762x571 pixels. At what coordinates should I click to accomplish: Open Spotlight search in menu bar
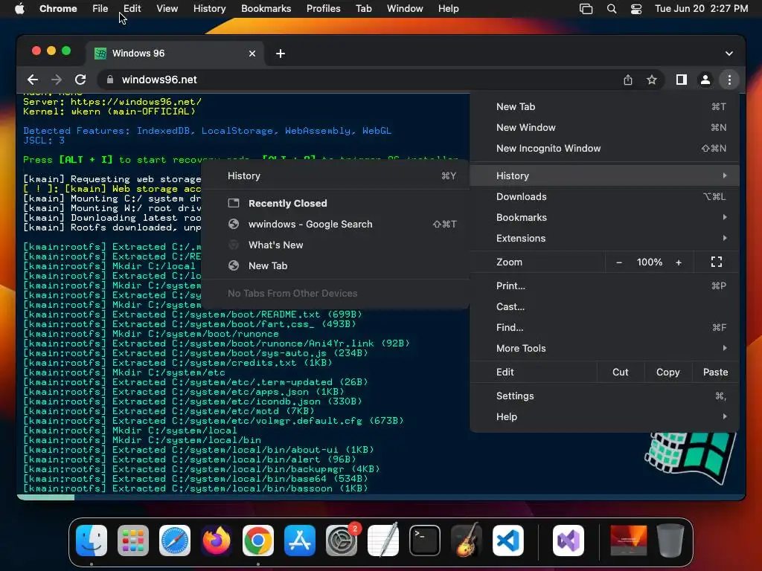click(612, 9)
